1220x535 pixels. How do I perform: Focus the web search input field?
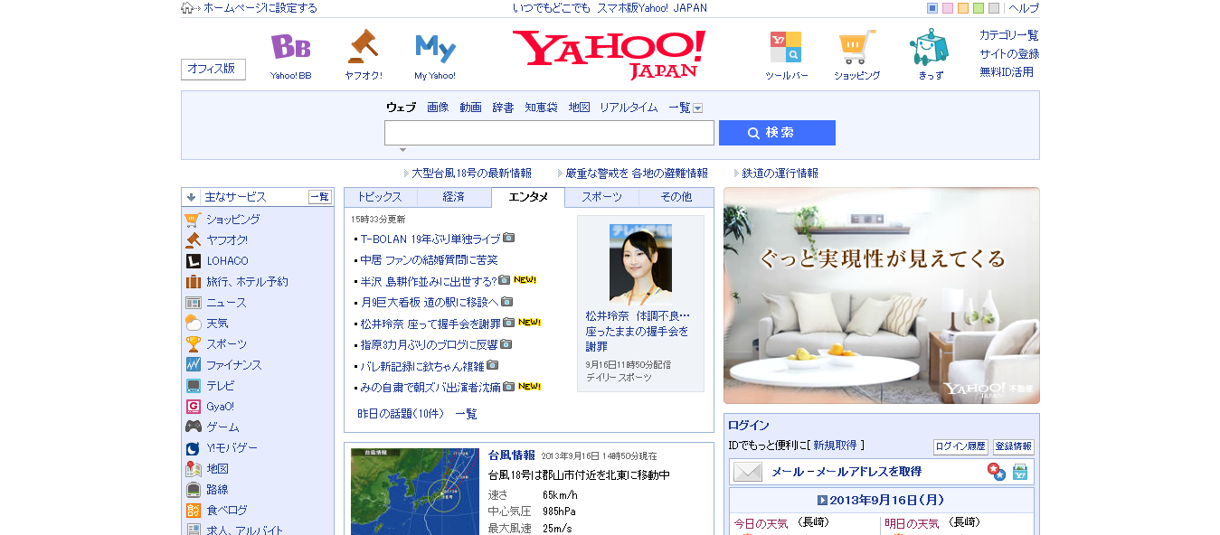549,133
